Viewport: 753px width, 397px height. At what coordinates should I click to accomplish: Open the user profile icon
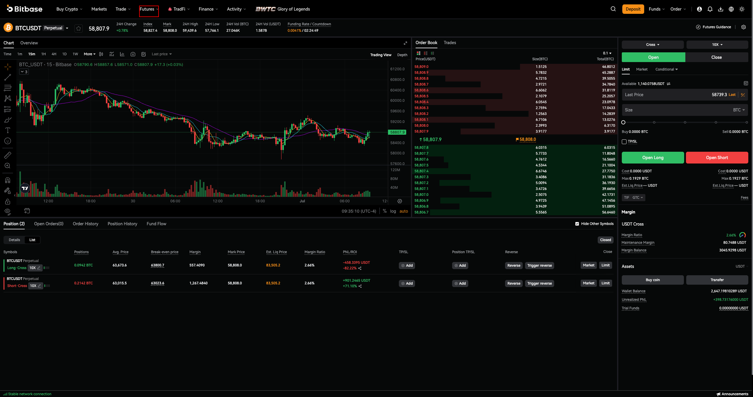pyautogui.click(x=699, y=9)
